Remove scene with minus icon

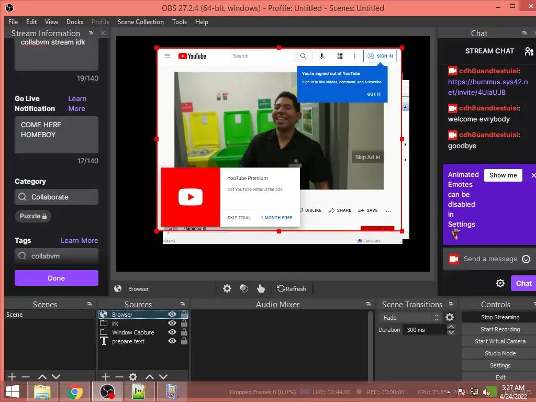click(26, 377)
